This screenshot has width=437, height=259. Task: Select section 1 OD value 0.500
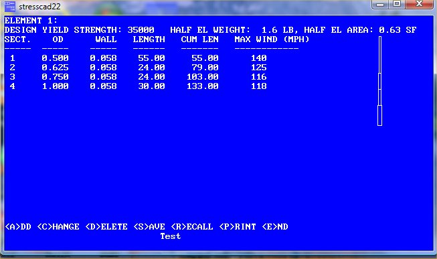[x=55, y=58]
